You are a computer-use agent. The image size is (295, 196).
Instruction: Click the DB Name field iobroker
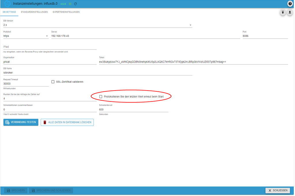point(98,73)
